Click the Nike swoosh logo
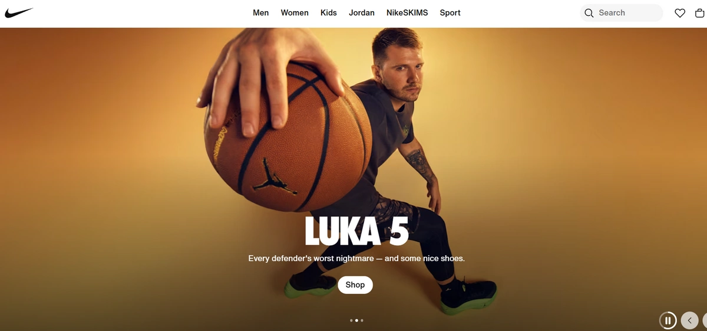The height and width of the screenshot is (331, 707). [19, 13]
